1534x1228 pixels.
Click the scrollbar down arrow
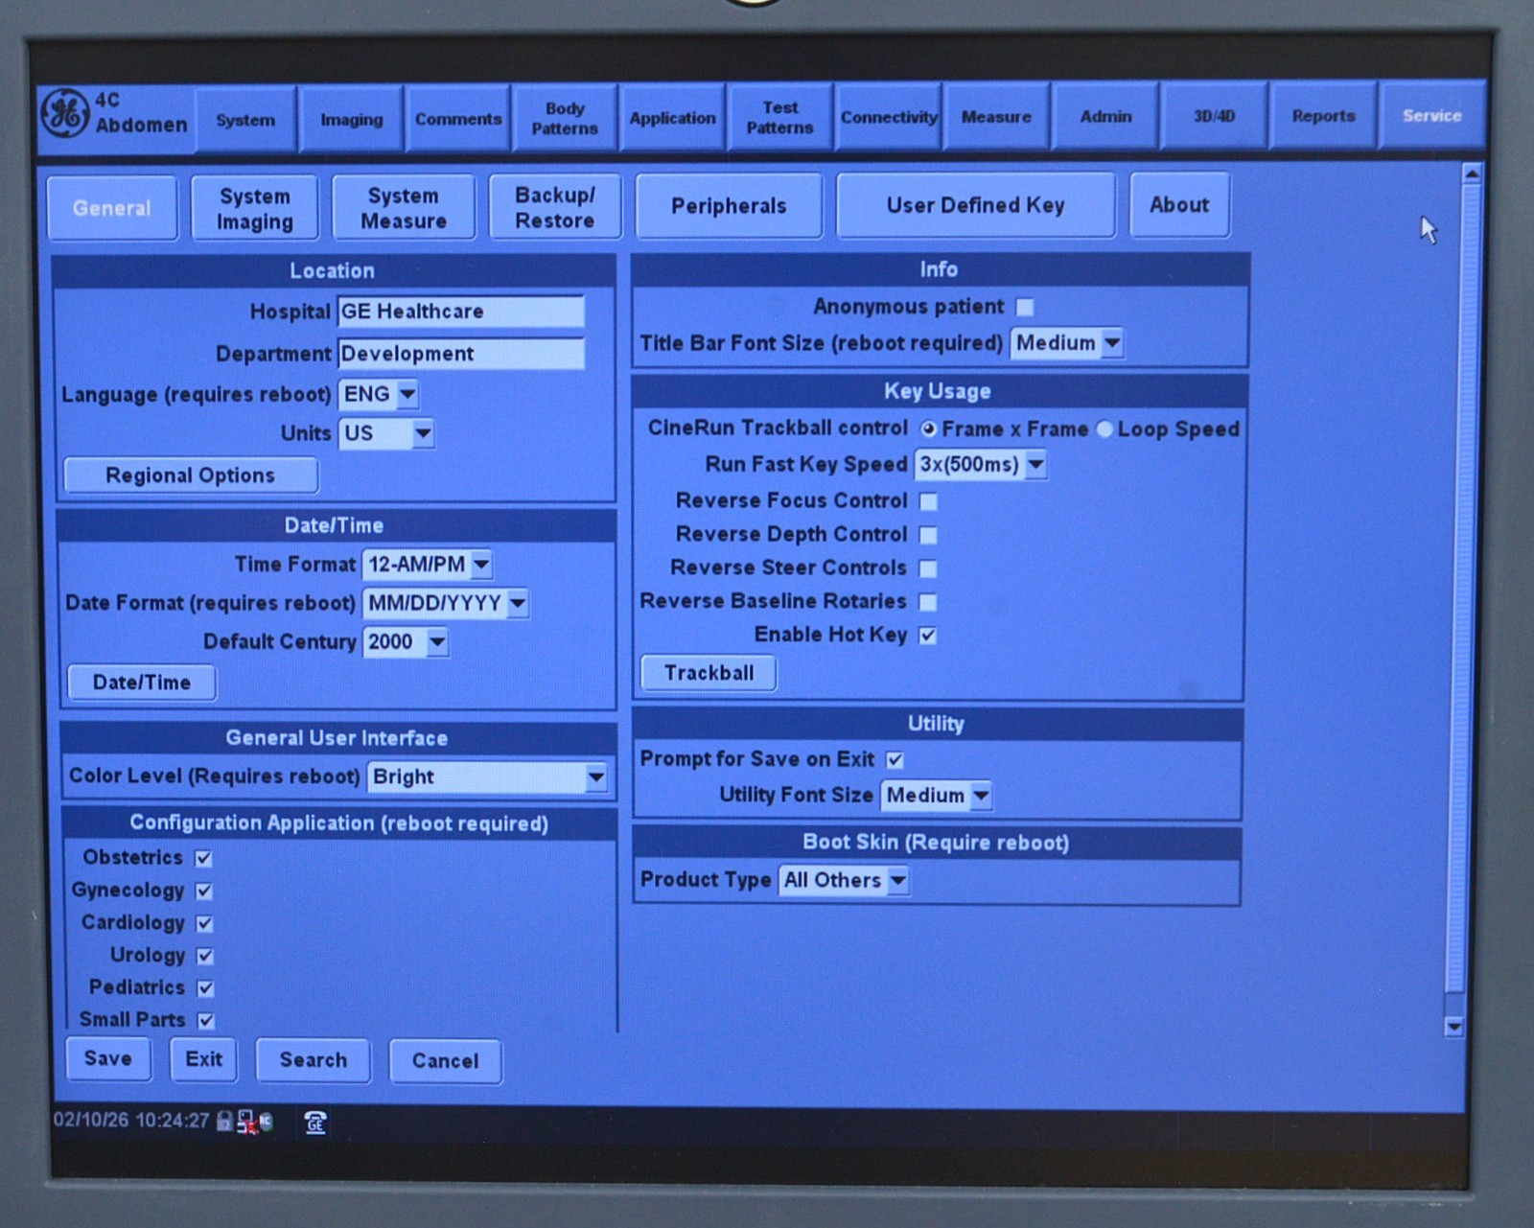1453,1027
